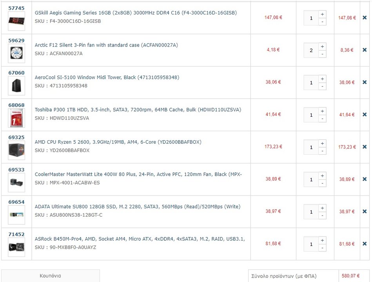Click the quantity field for GSkill RAM
This screenshot has width=372, height=282.
(311, 18)
